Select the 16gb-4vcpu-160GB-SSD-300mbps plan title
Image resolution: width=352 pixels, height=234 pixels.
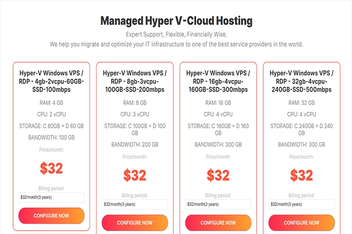pyautogui.click(x=218, y=81)
